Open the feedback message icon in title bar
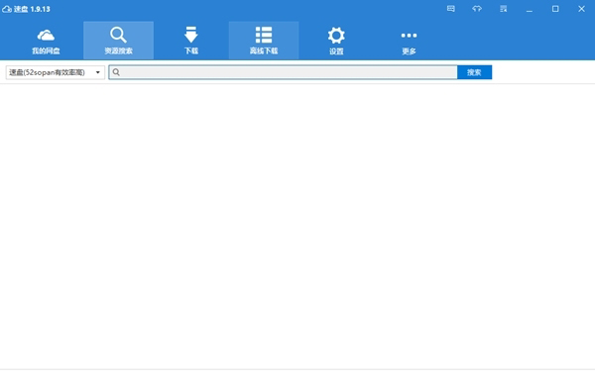Viewport: 595px width, 383px height. pos(451,9)
